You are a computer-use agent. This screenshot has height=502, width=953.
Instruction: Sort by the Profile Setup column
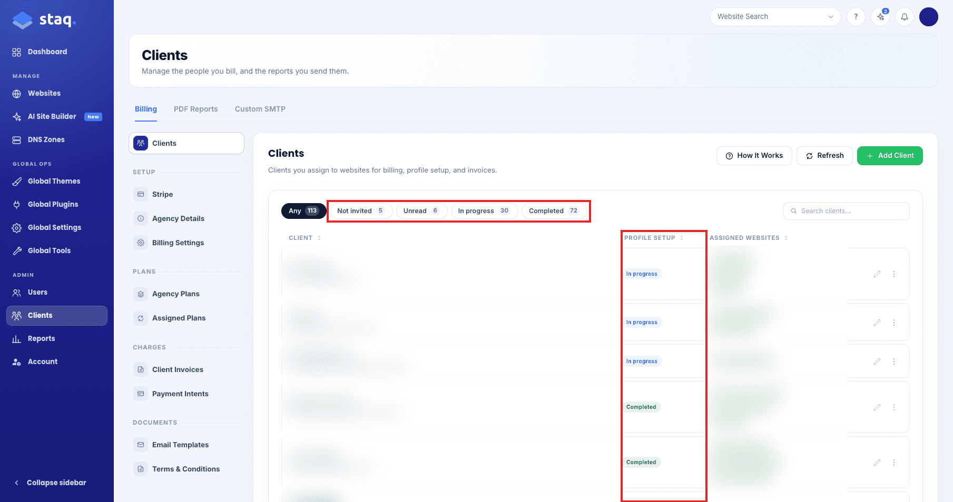(x=654, y=238)
